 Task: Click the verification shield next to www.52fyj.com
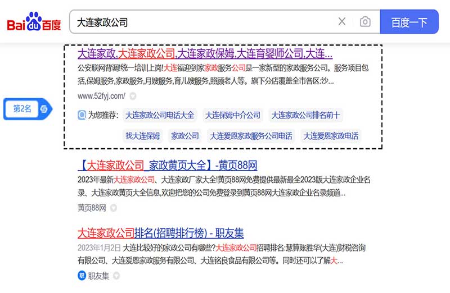(x=133, y=96)
